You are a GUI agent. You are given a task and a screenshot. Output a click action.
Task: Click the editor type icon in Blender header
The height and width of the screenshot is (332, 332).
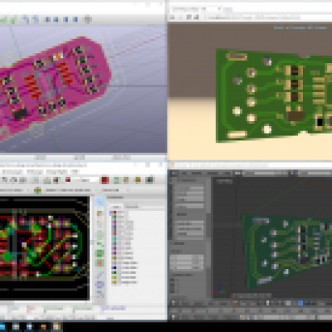point(173,173)
